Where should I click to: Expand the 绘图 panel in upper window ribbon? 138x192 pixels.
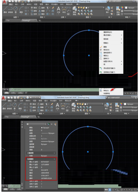(x=16, y=17)
